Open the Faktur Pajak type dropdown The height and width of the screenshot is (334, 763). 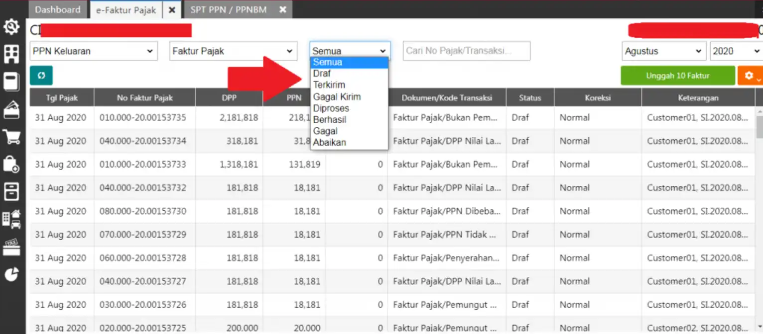pos(233,51)
